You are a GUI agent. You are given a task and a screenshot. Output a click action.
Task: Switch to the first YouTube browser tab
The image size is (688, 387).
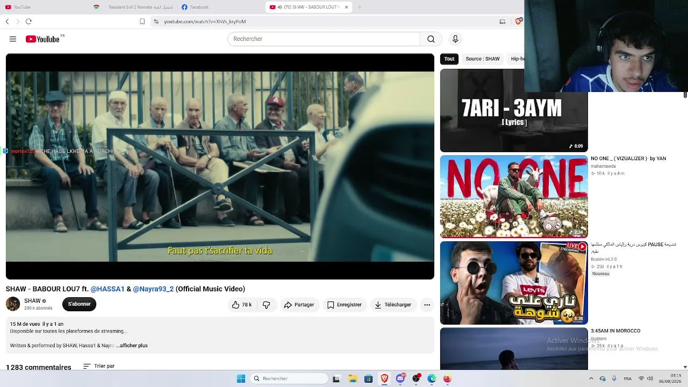43,7
